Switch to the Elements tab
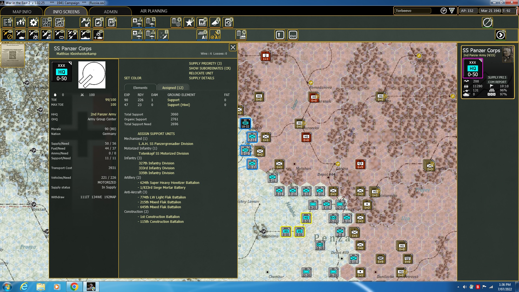This screenshot has height=292, width=519. pyautogui.click(x=140, y=88)
